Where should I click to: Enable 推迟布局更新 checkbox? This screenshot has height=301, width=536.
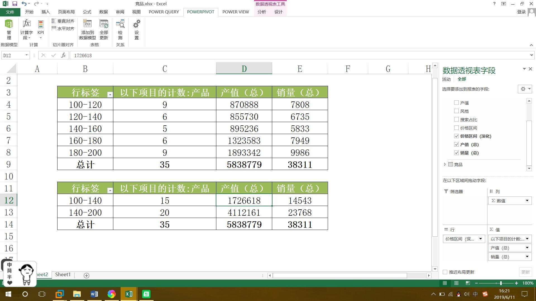pyautogui.click(x=445, y=272)
